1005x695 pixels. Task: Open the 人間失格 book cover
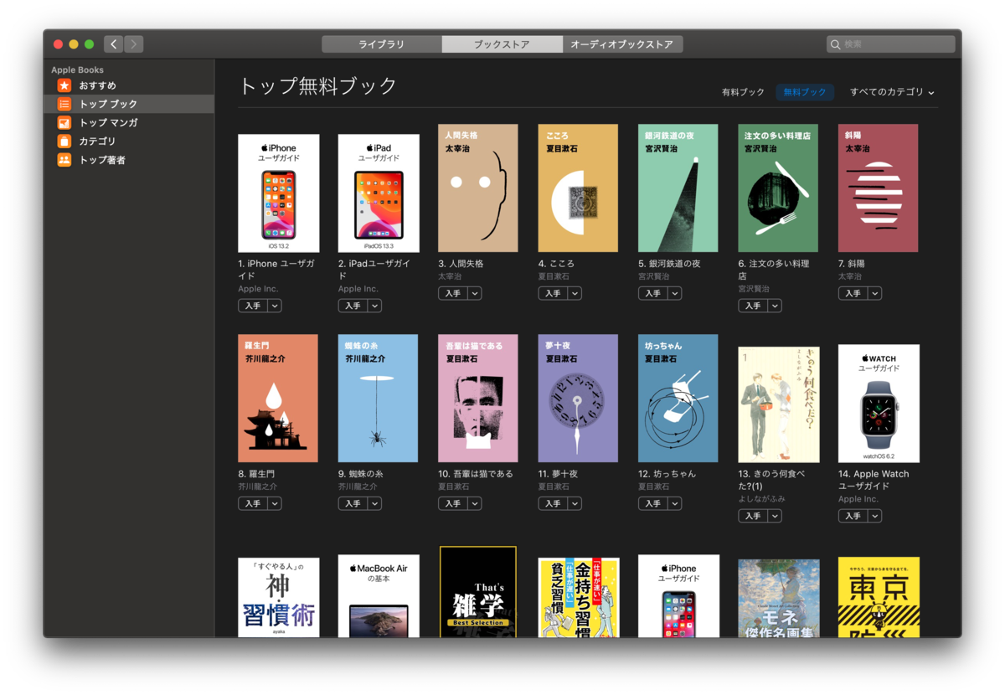(478, 188)
